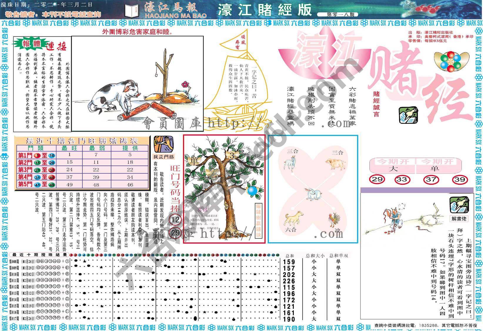The image size is (483, 331).
Task: Click the blue ball 10 in 第1門 row
Action: point(52,156)
